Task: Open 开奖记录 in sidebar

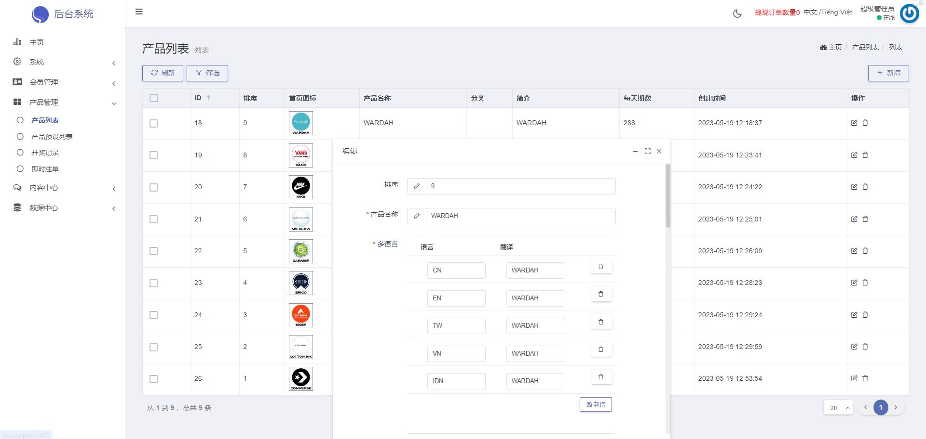Action: (45, 153)
